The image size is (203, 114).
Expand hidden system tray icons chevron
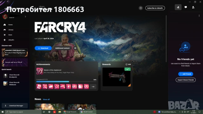(x=180, y=112)
